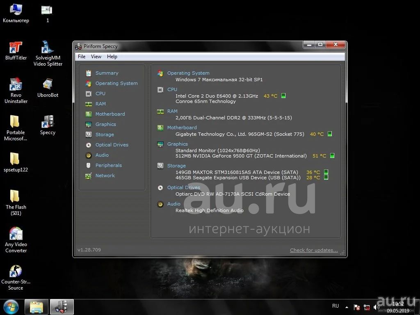The image size is (420, 315).
Task: Click the Speccy taskbar button
Action: [62, 307]
